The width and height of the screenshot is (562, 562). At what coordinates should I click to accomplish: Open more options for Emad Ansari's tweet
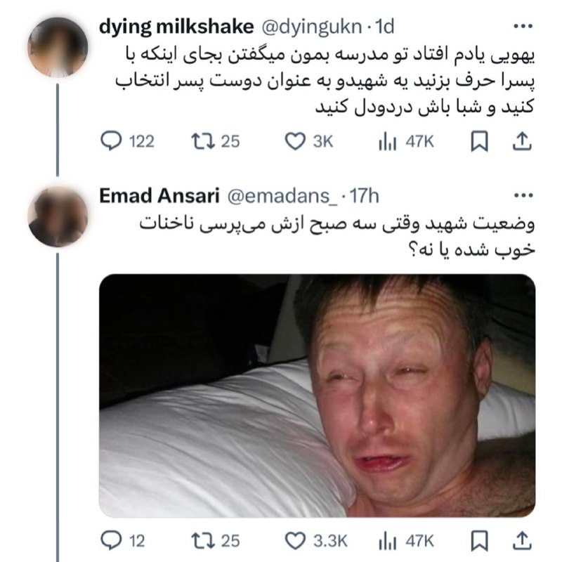tap(523, 195)
